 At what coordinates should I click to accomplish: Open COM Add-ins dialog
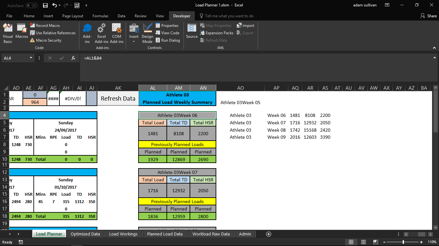pos(117,33)
